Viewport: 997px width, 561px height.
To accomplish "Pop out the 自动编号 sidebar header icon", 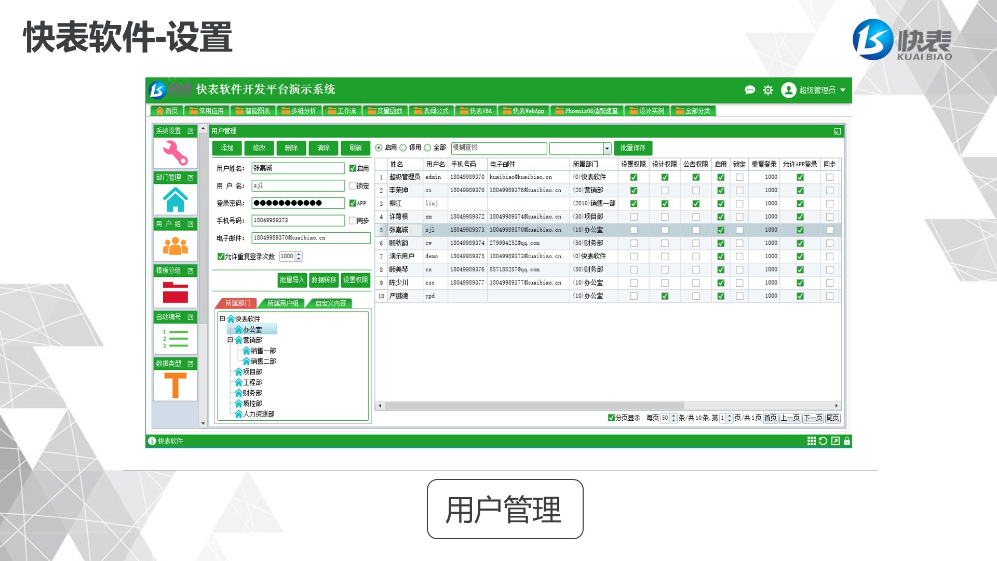I will (x=191, y=317).
